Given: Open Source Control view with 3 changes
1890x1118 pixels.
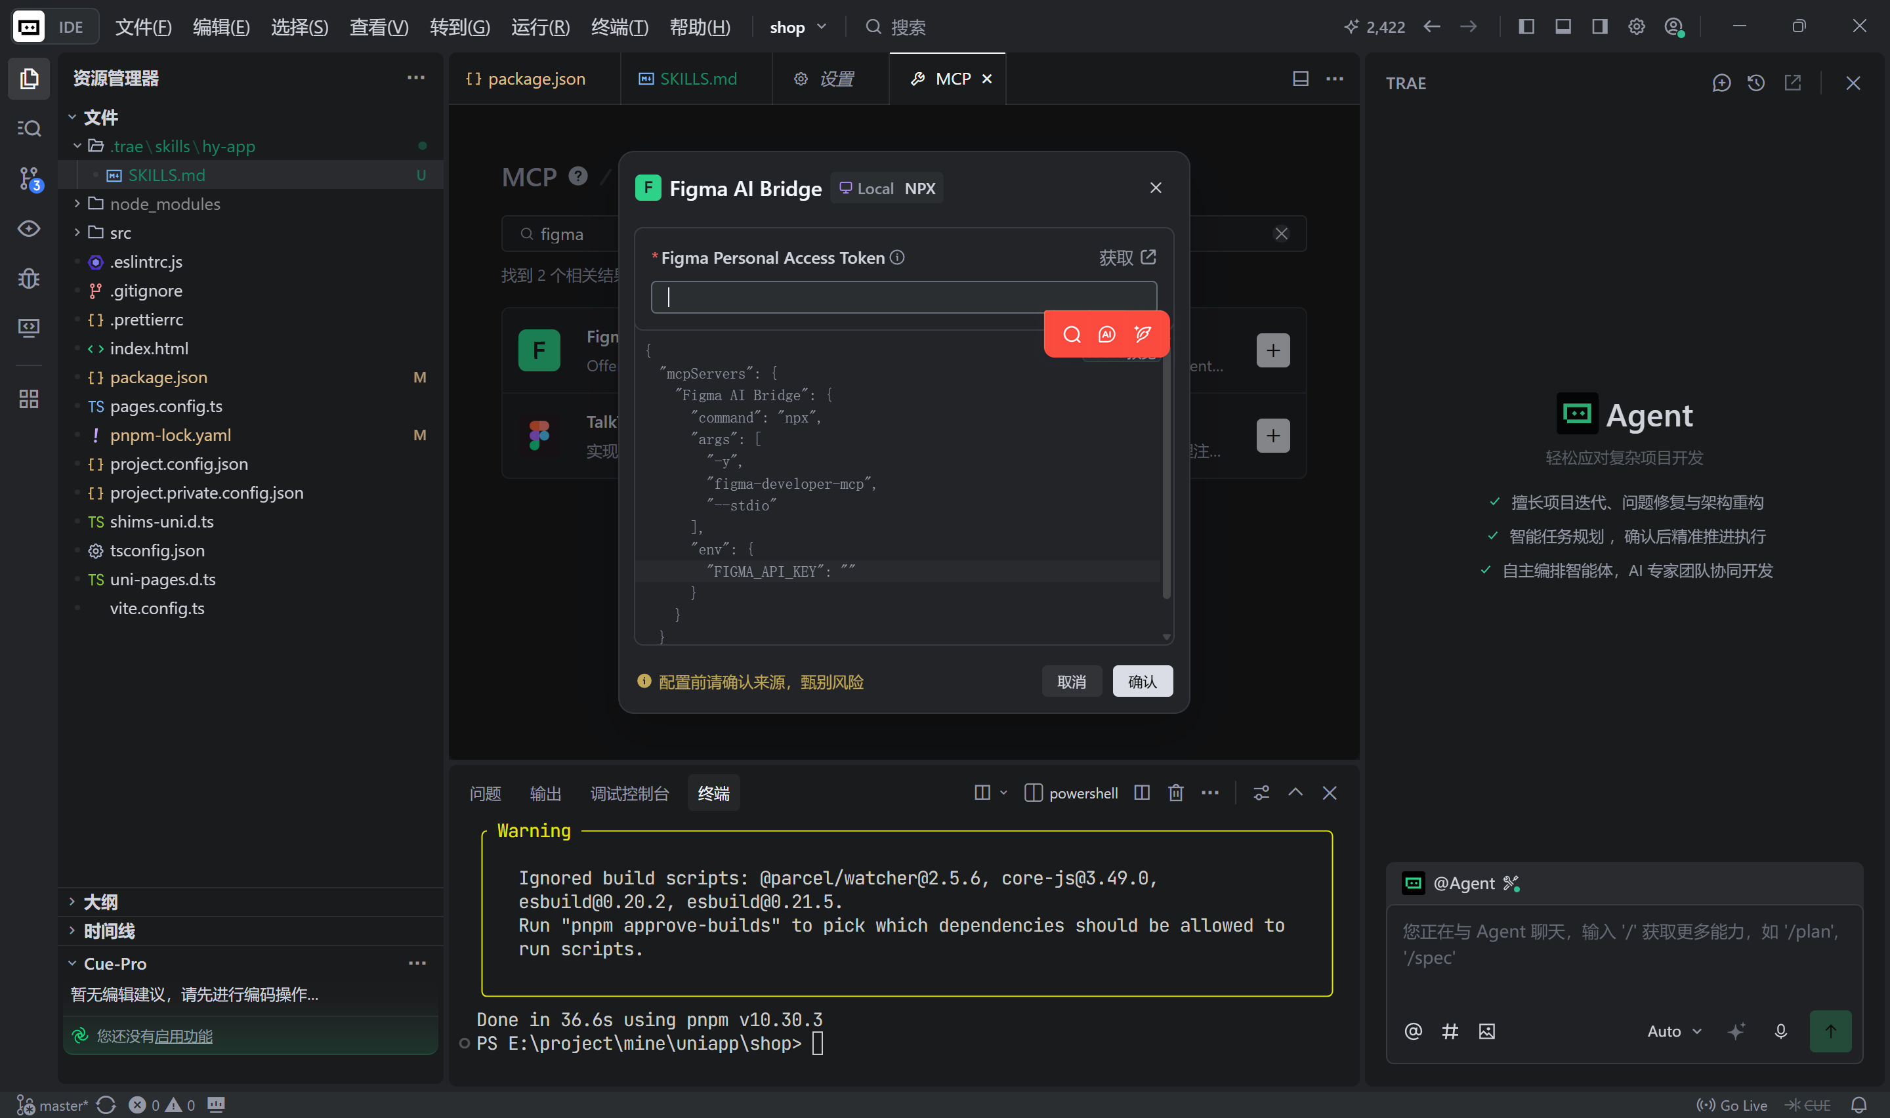Looking at the screenshot, I should [29, 178].
